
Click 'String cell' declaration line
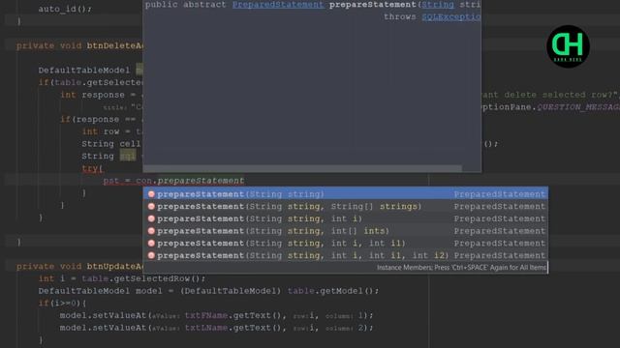pyautogui.click(x=111, y=144)
